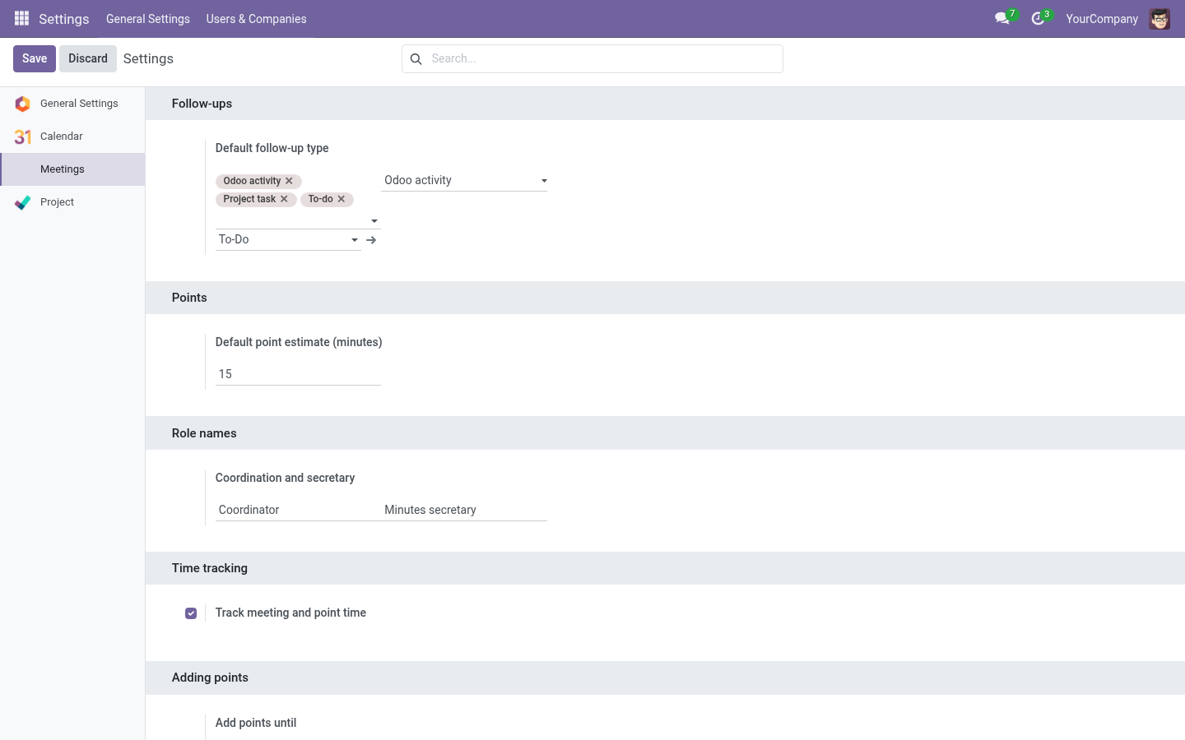Open the activities clock icon

pos(1038,18)
